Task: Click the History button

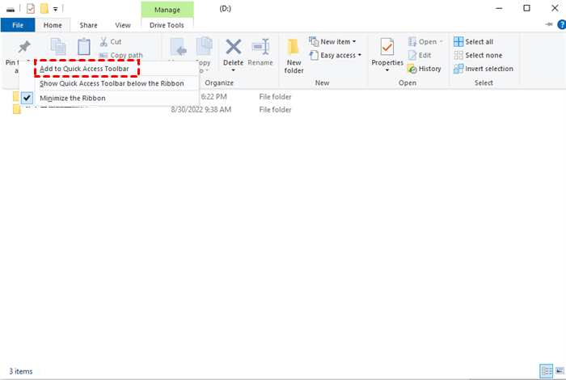Action: click(x=424, y=69)
